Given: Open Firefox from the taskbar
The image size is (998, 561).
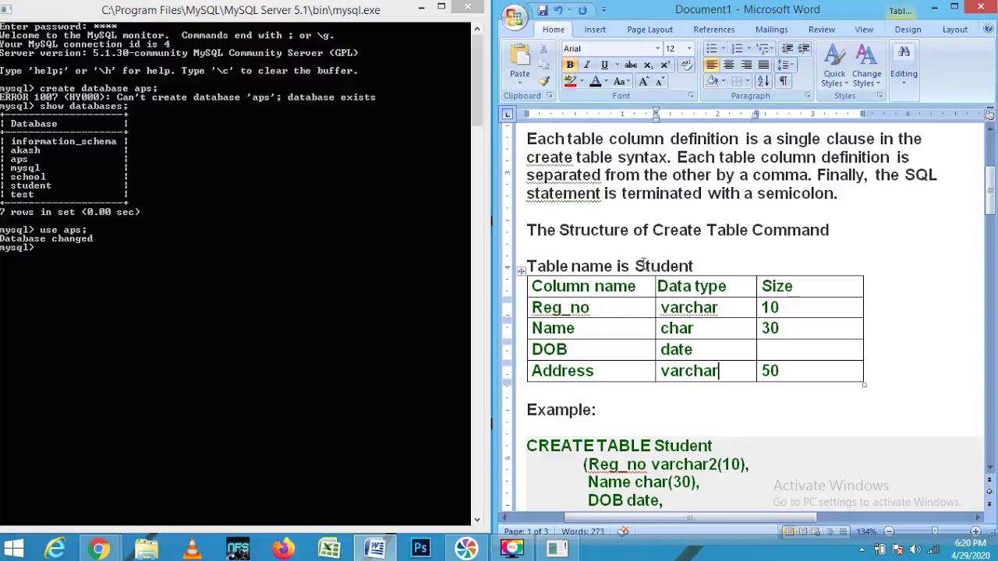Looking at the screenshot, I should click(283, 549).
